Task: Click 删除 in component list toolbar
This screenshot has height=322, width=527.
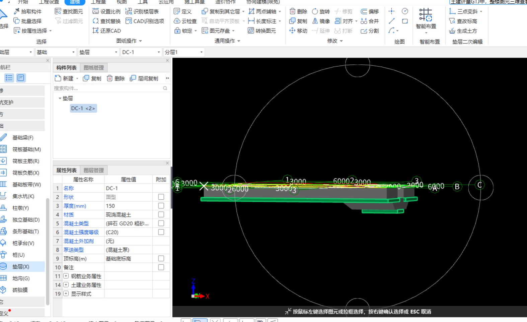Action: click(x=116, y=78)
